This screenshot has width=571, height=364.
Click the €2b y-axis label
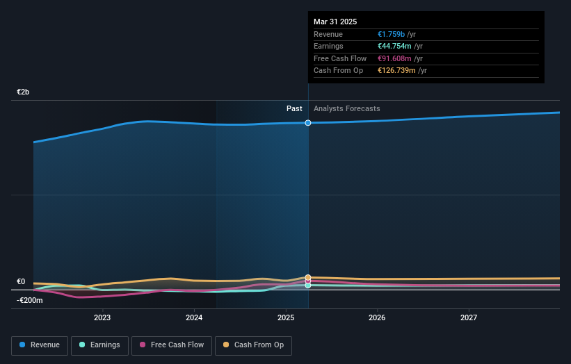click(23, 92)
